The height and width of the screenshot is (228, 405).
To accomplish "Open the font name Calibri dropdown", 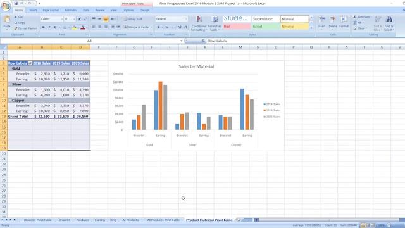I will point(62,19).
